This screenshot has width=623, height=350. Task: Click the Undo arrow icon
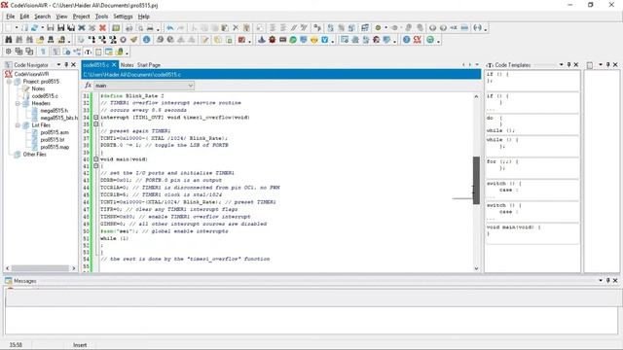click(x=170, y=28)
